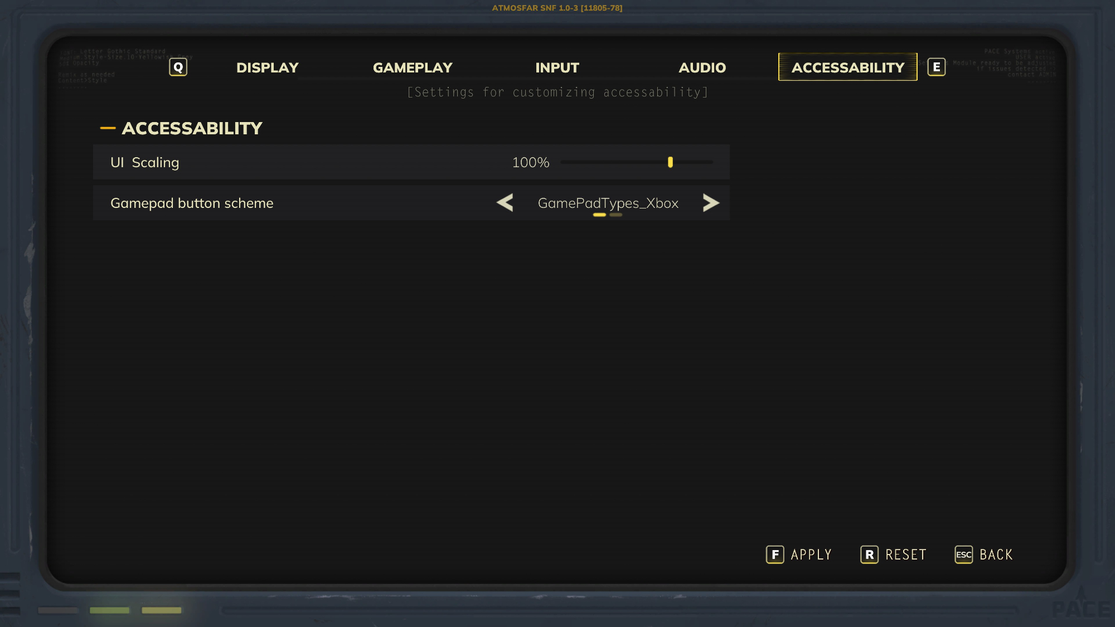The width and height of the screenshot is (1115, 627).
Task: Click the ESC key icon beside Back
Action: coord(963,555)
